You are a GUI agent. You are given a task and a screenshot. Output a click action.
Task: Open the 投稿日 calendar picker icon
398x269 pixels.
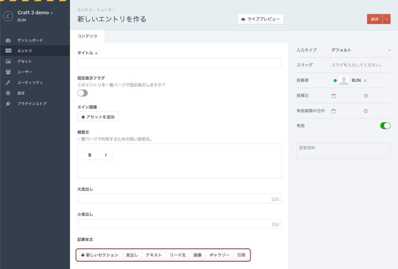[x=333, y=95]
